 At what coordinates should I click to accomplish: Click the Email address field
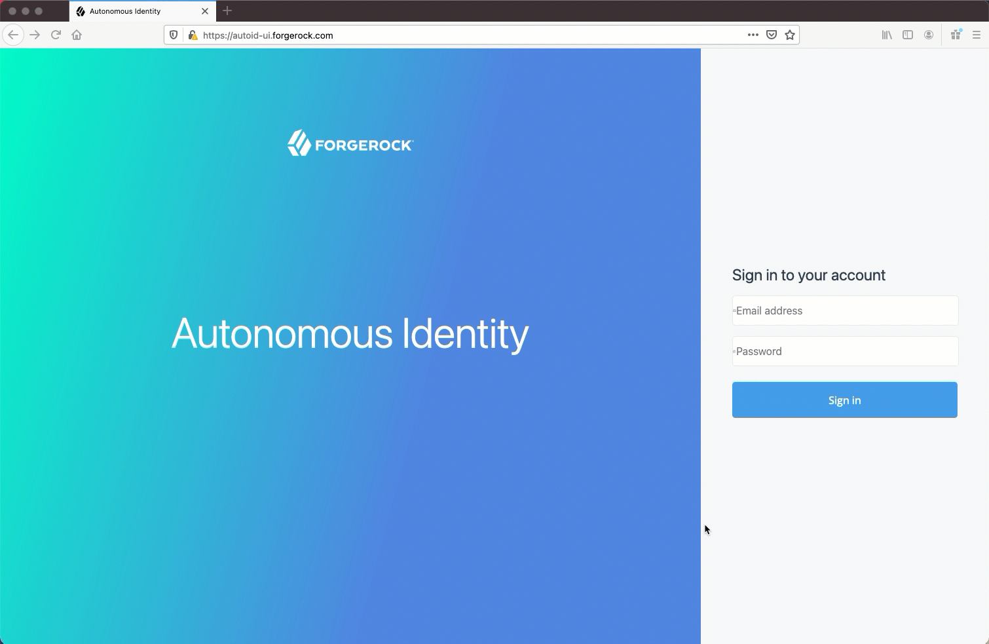(x=845, y=311)
